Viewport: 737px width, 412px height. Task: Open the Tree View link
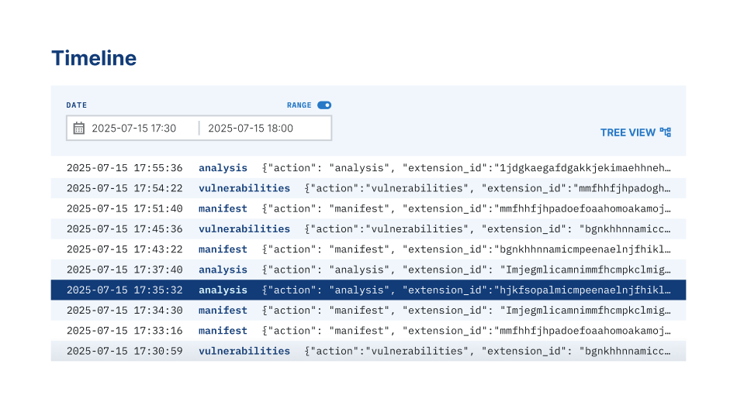(x=635, y=132)
